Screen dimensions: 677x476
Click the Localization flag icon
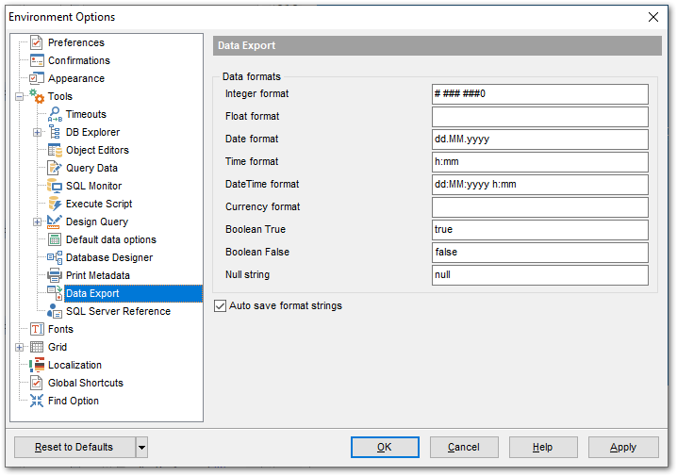tap(37, 365)
